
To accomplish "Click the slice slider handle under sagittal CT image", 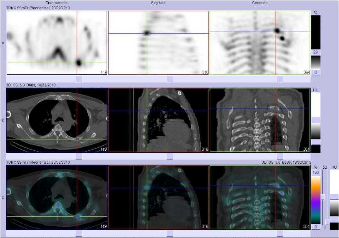I will click(170, 157).
